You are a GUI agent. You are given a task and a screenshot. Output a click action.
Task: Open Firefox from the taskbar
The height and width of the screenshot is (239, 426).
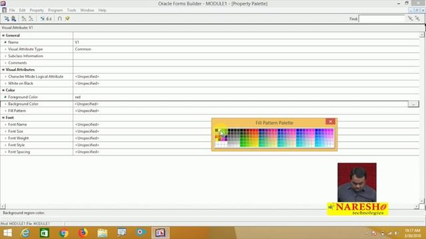[x=83, y=233]
